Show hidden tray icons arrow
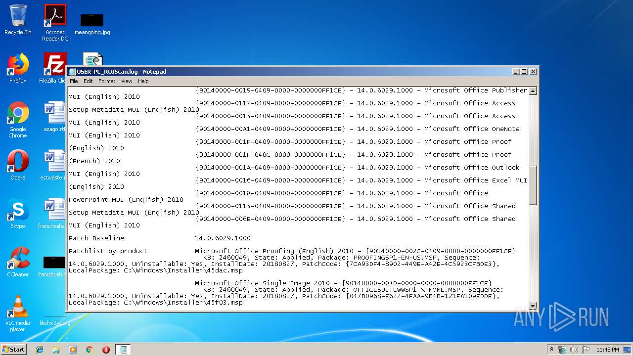 (552, 349)
